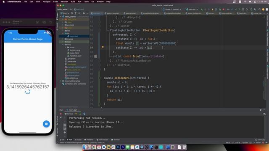269x151 pixels.
Task: Open Finder from the Dock
Action: pos(85,147)
